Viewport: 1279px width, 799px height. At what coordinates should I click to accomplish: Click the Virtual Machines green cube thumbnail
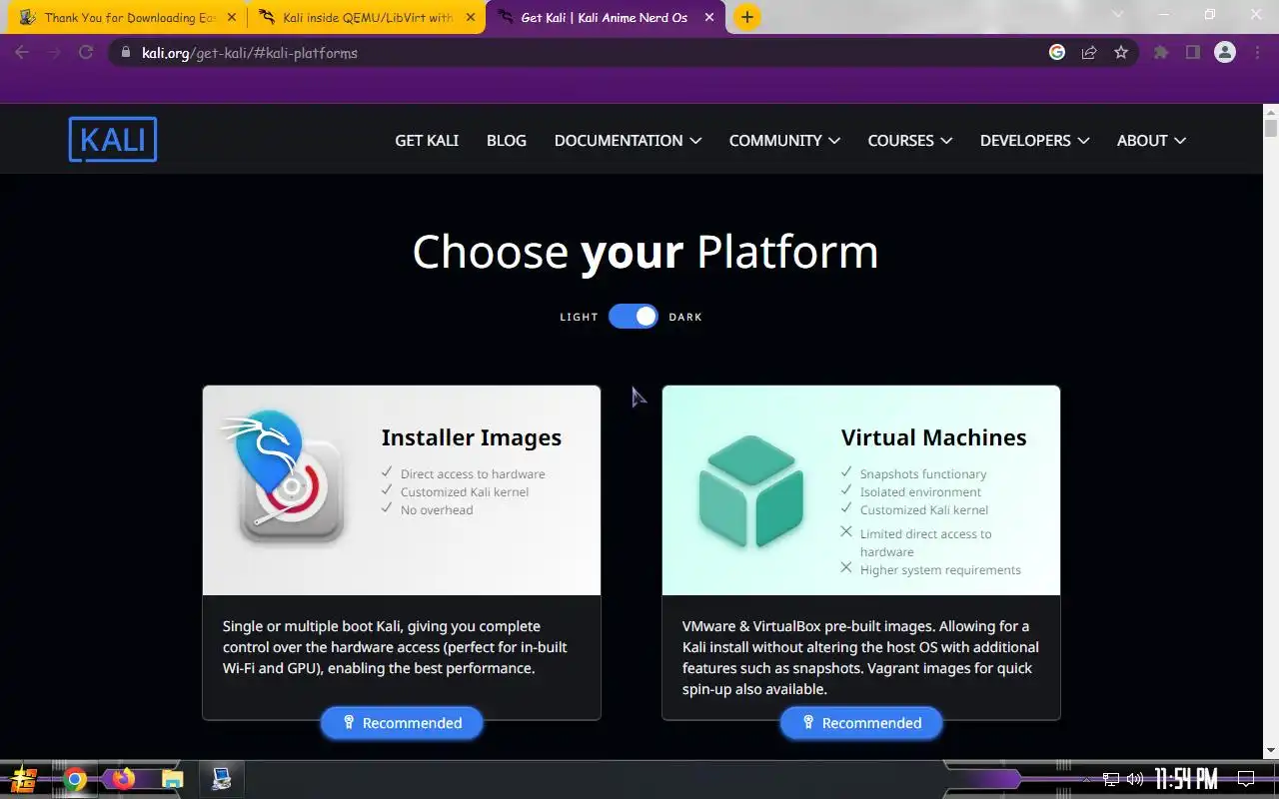click(751, 490)
